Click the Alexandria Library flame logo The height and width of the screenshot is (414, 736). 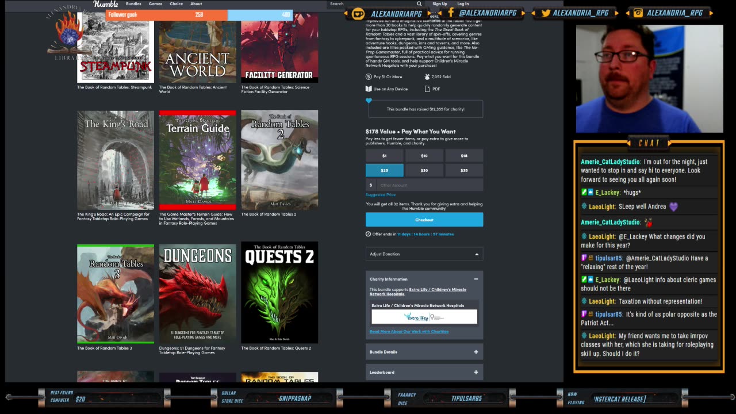click(x=70, y=36)
